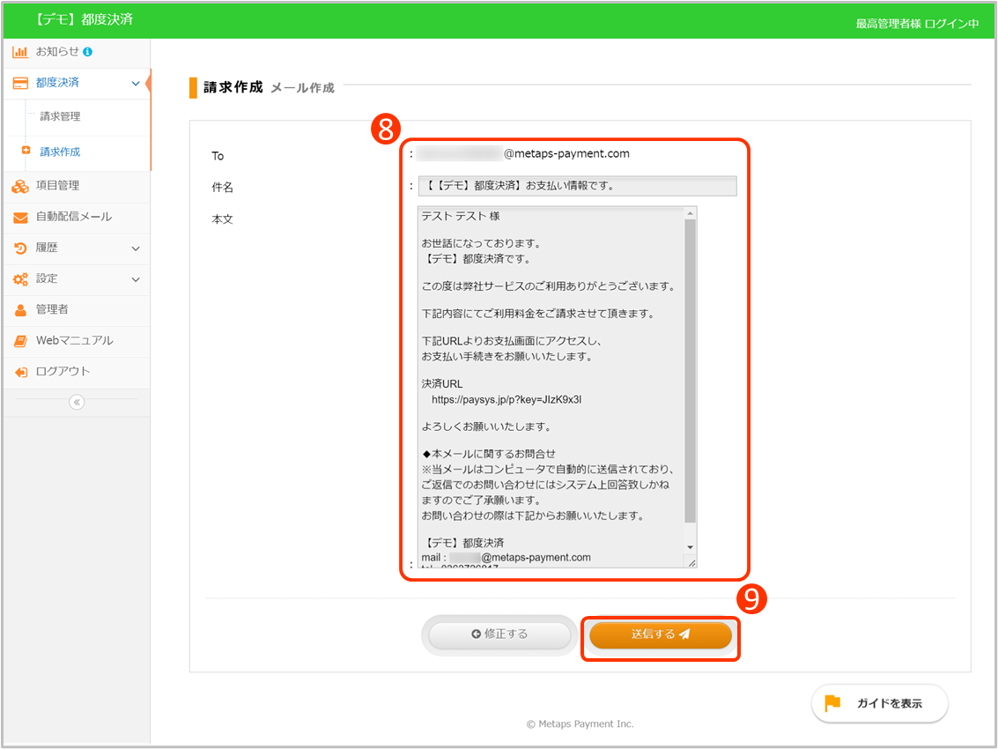Click the お知らせ bar chart icon
998x749 pixels.
20,52
